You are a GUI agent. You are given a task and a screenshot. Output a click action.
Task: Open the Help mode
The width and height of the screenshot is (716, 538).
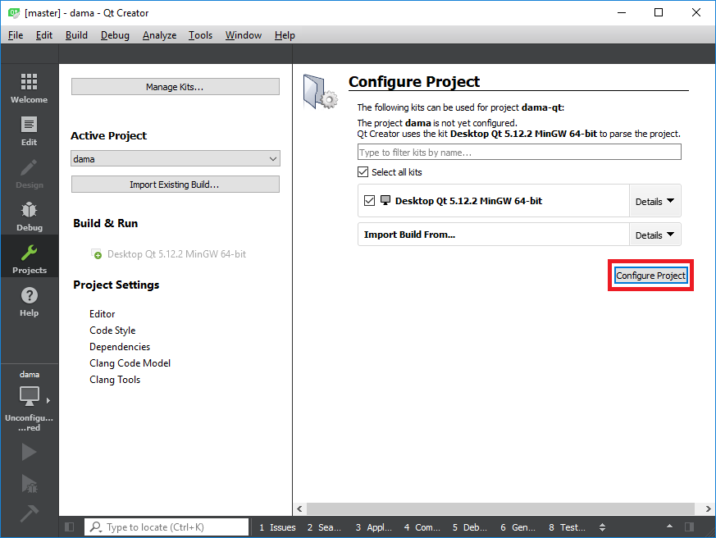[30, 302]
